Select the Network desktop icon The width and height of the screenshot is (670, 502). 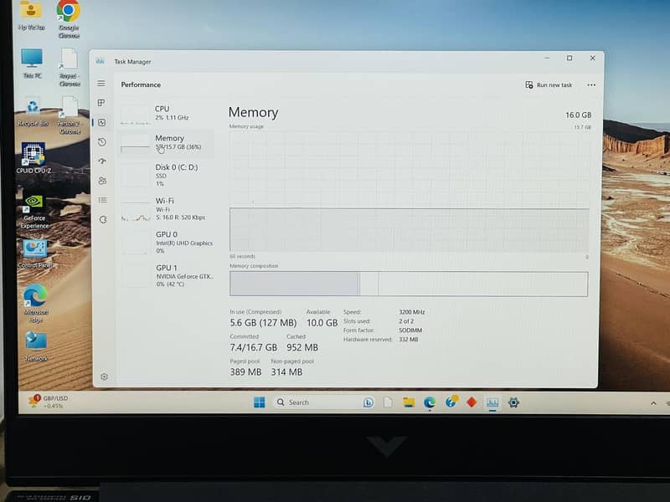36,346
